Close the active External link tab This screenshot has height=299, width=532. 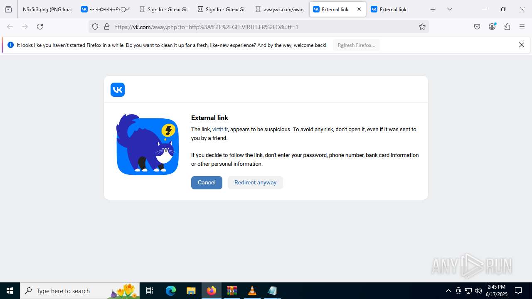click(x=359, y=9)
